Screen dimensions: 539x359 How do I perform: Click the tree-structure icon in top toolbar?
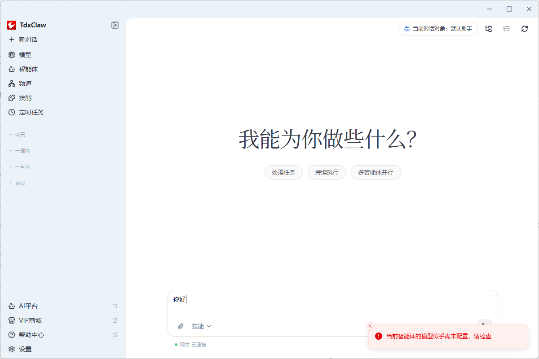click(489, 29)
